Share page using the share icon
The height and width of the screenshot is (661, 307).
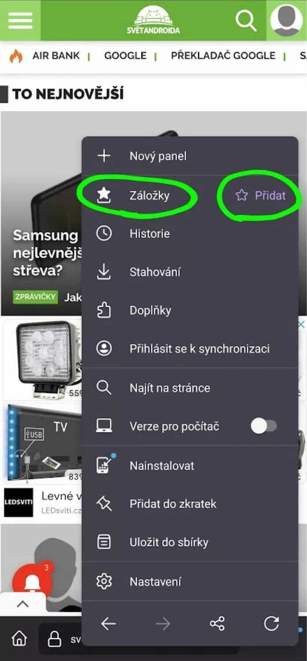217,623
